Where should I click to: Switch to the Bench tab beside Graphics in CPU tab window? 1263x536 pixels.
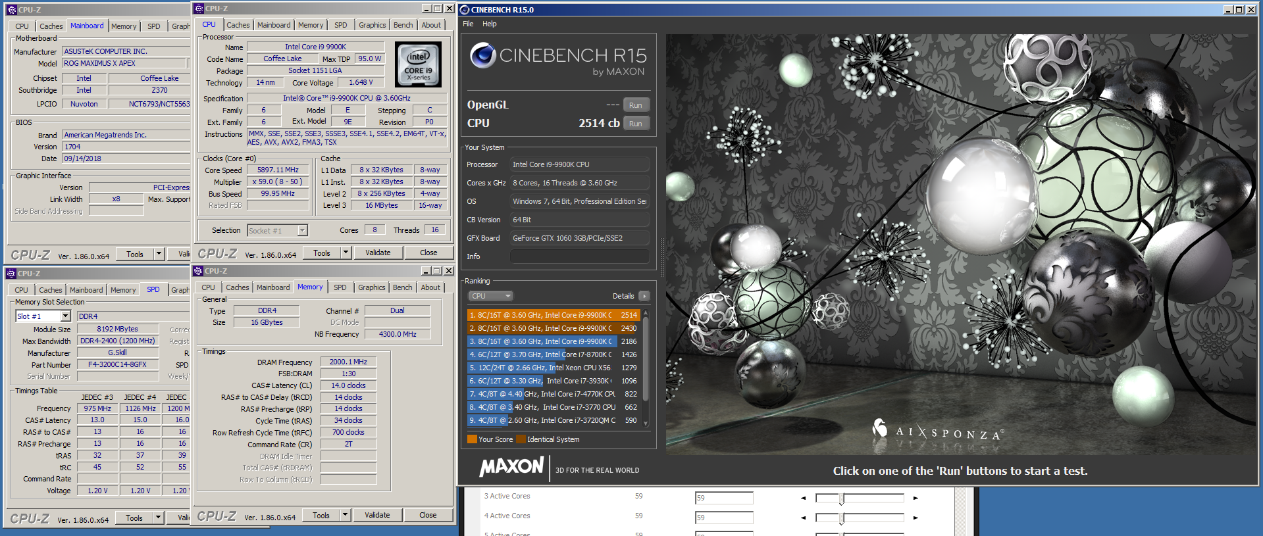403,25
